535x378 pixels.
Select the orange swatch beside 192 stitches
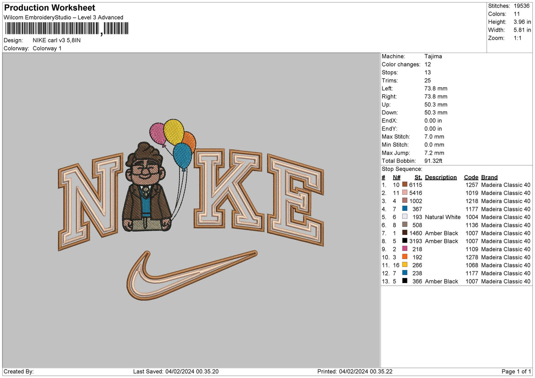click(405, 257)
